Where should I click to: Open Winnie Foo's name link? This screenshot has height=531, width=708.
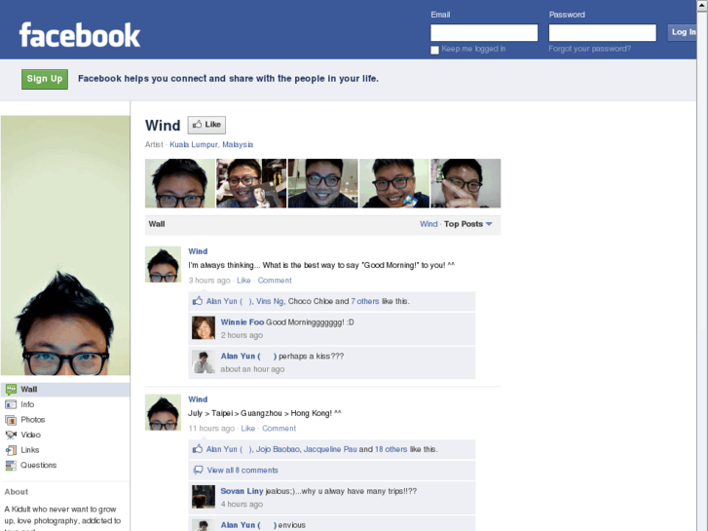242,322
